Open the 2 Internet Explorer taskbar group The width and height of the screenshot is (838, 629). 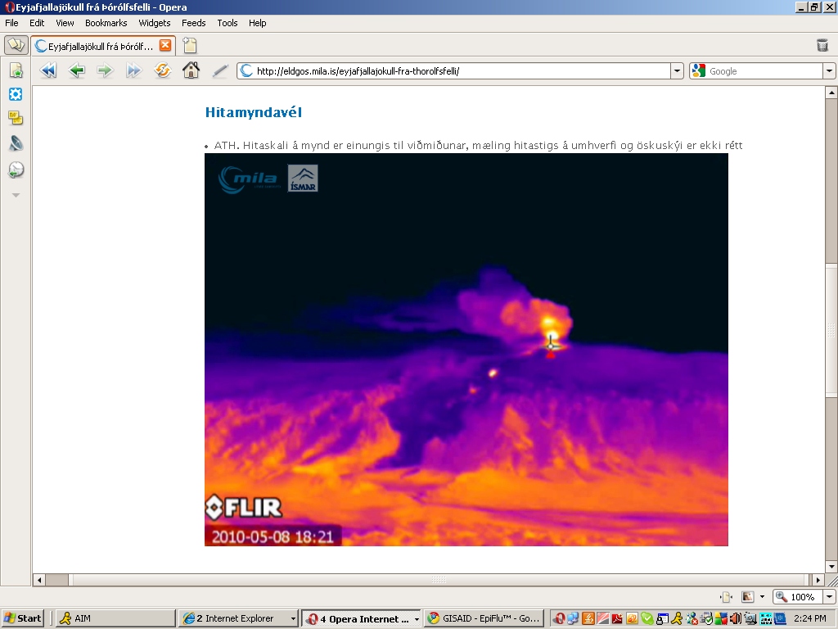pyautogui.click(x=238, y=618)
